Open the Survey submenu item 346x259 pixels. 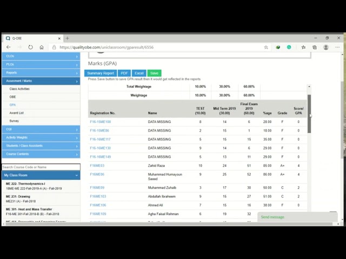point(14,121)
